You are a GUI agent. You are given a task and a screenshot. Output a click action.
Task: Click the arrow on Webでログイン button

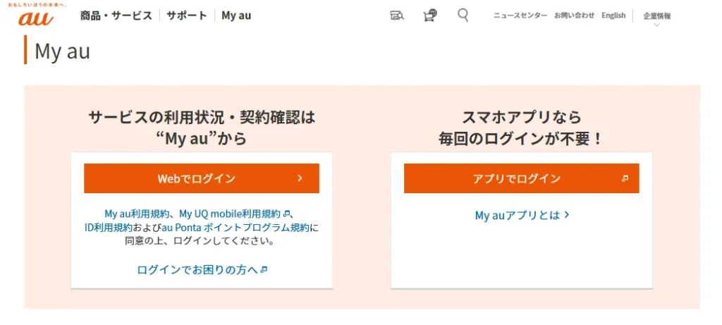click(x=300, y=178)
